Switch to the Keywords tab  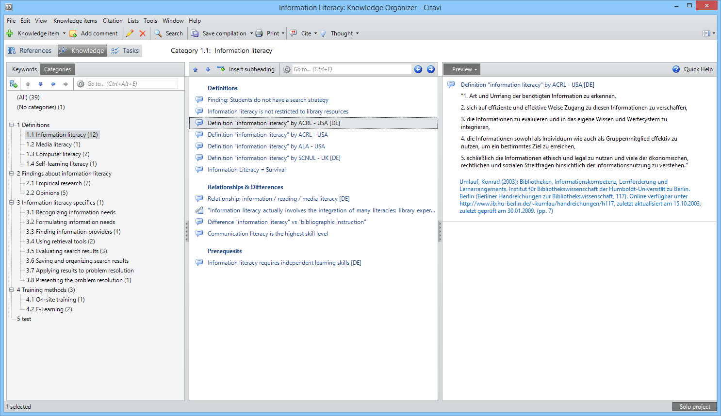[24, 69]
